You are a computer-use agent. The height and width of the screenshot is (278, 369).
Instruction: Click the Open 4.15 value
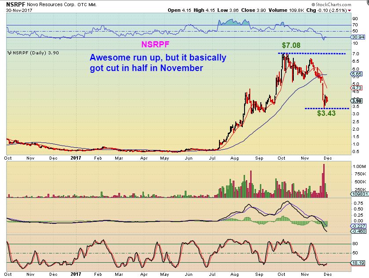pyautogui.click(x=179, y=11)
